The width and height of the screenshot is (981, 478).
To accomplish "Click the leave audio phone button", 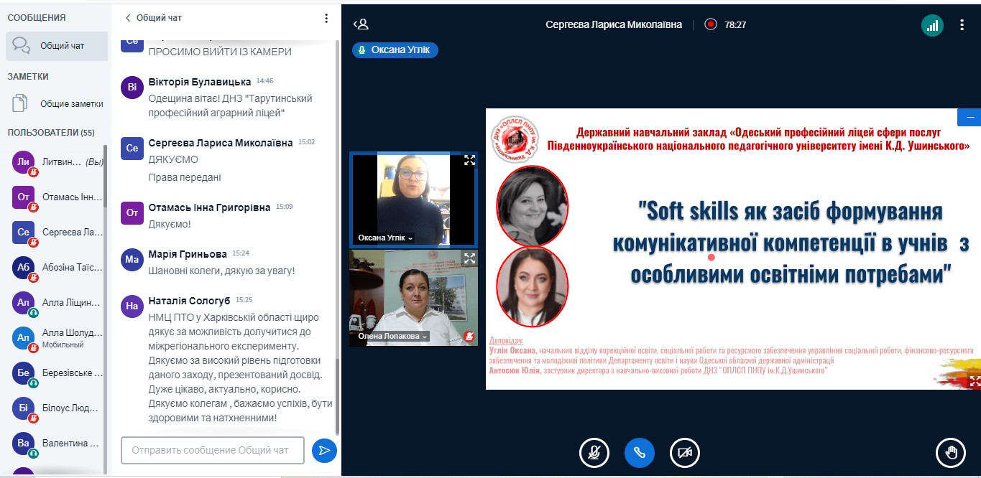I will (x=639, y=452).
